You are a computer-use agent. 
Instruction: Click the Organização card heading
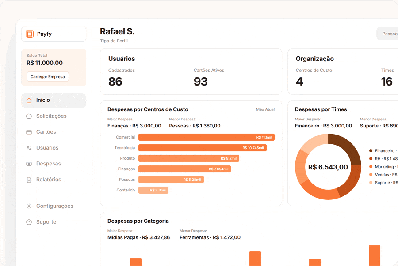click(x=315, y=59)
